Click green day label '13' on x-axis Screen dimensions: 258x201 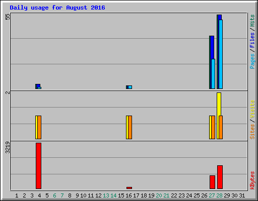[x=106, y=195]
